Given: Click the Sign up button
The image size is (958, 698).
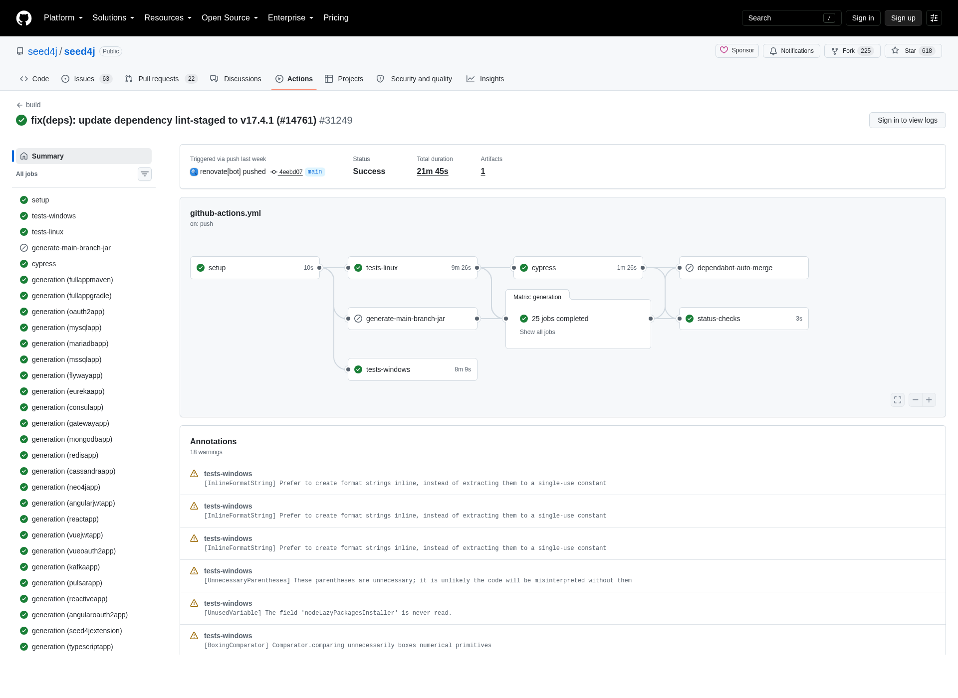Looking at the screenshot, I should tap(903, 18).
